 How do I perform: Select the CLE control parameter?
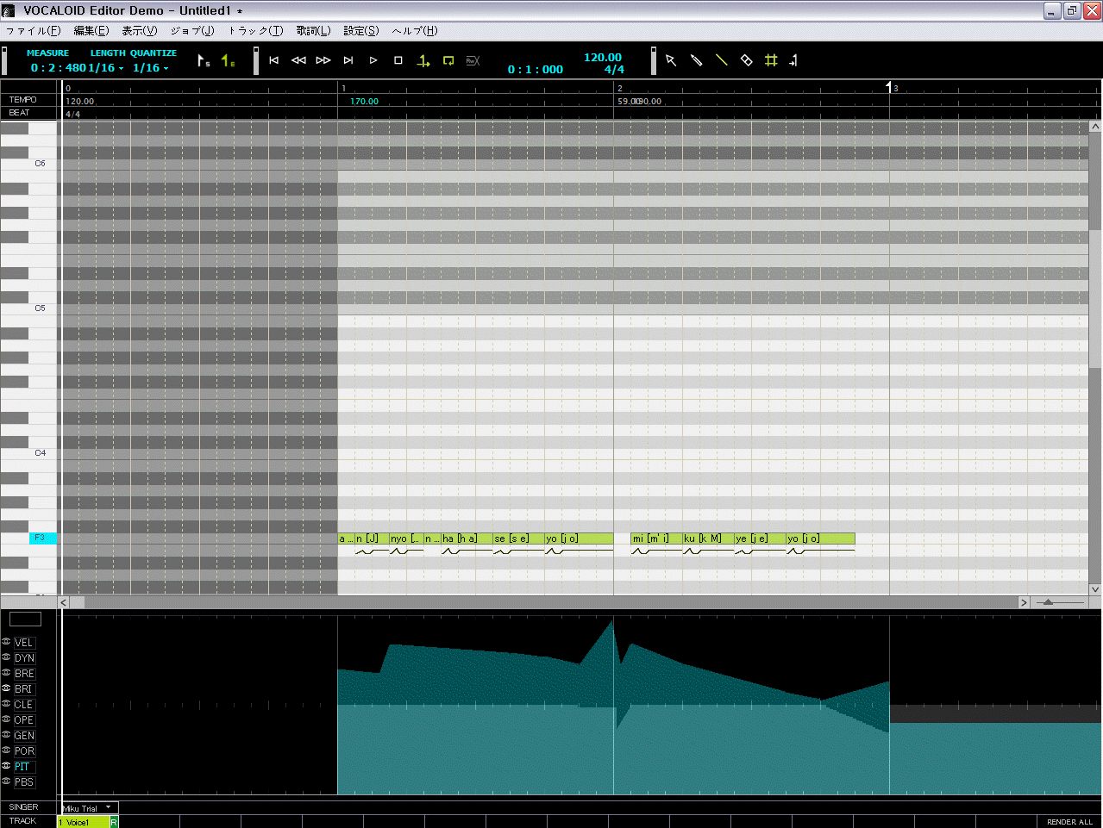point(24,705)
